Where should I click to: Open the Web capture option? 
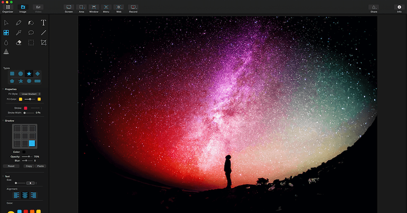(x=119, y=9)
